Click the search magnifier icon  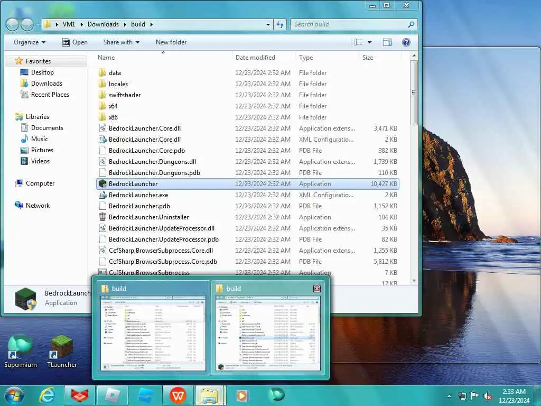tap(411, 24)
